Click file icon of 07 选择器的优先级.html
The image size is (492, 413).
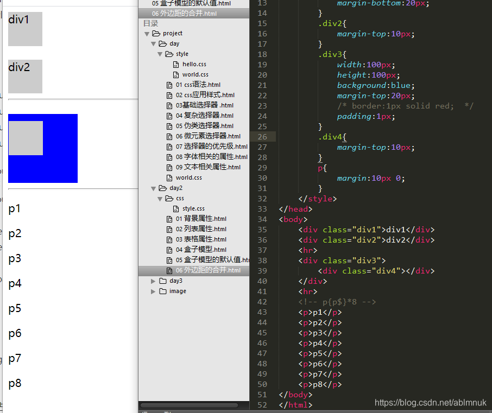pos(169,147)
